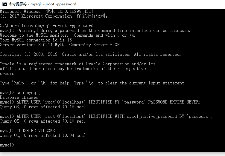The width and height of the screenshot is (225, 156).
Task: Click the command prompt icon in title bar
Action: point(4,4)
